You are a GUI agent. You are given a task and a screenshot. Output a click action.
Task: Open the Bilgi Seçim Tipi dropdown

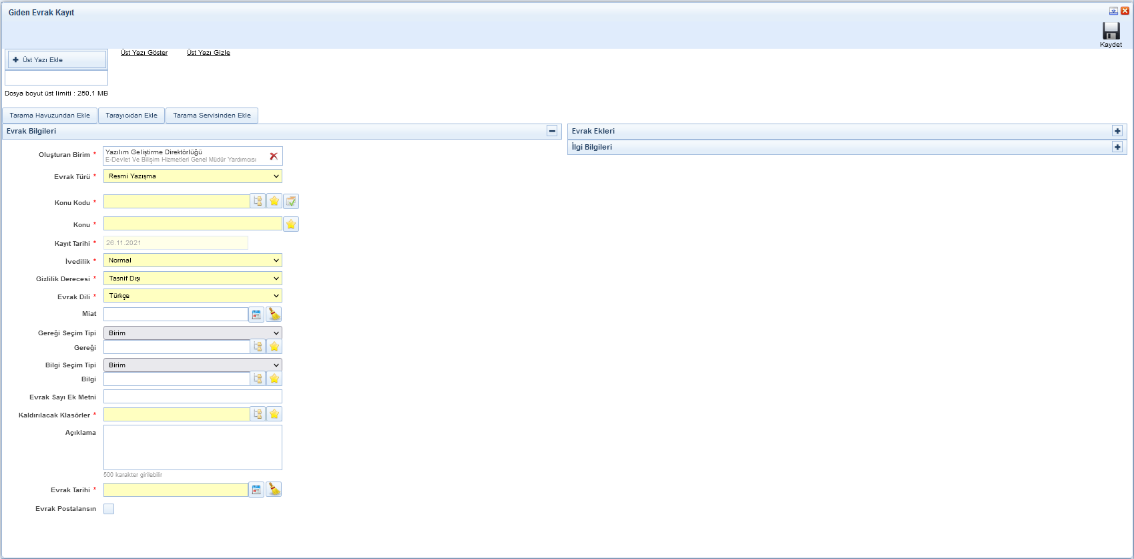pyautogui.click(x=192, y=365)
